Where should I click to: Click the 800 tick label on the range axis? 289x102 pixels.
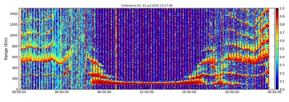click(x=15, y=46)
